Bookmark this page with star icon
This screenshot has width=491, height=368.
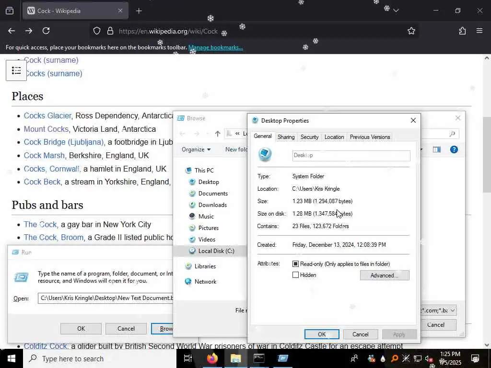[411, 31]
